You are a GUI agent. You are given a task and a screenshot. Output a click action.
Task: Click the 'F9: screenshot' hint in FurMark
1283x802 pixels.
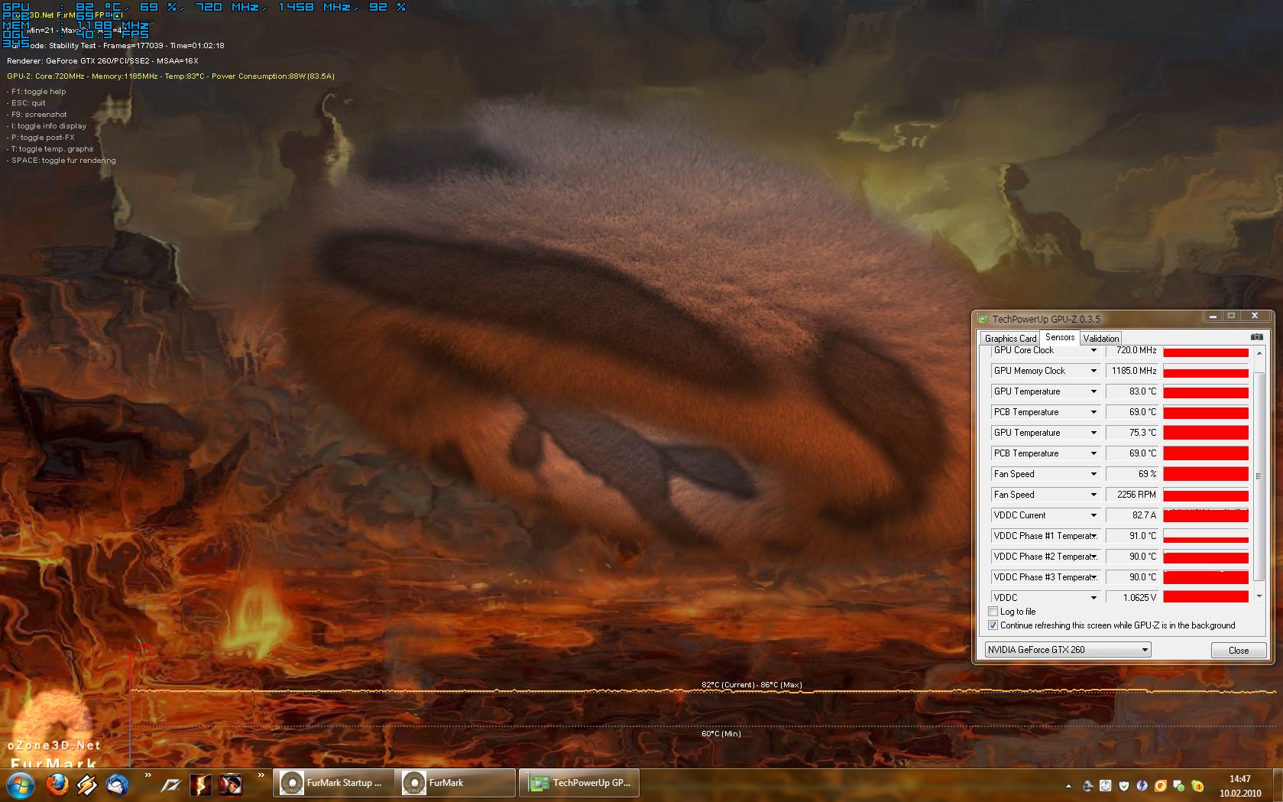click(37, 115)
